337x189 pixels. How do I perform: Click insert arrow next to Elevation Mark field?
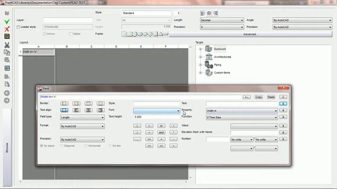coord(283,132)
